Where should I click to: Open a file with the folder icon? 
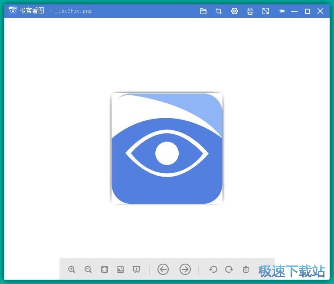(203, 11)
